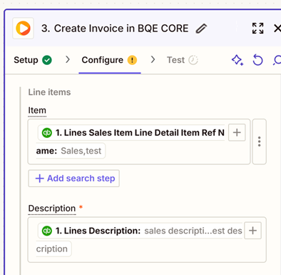281x275 pixels.
Task: Expand the step panel to fullscreen
Action: pyautogui.click(x=257, y=29)
